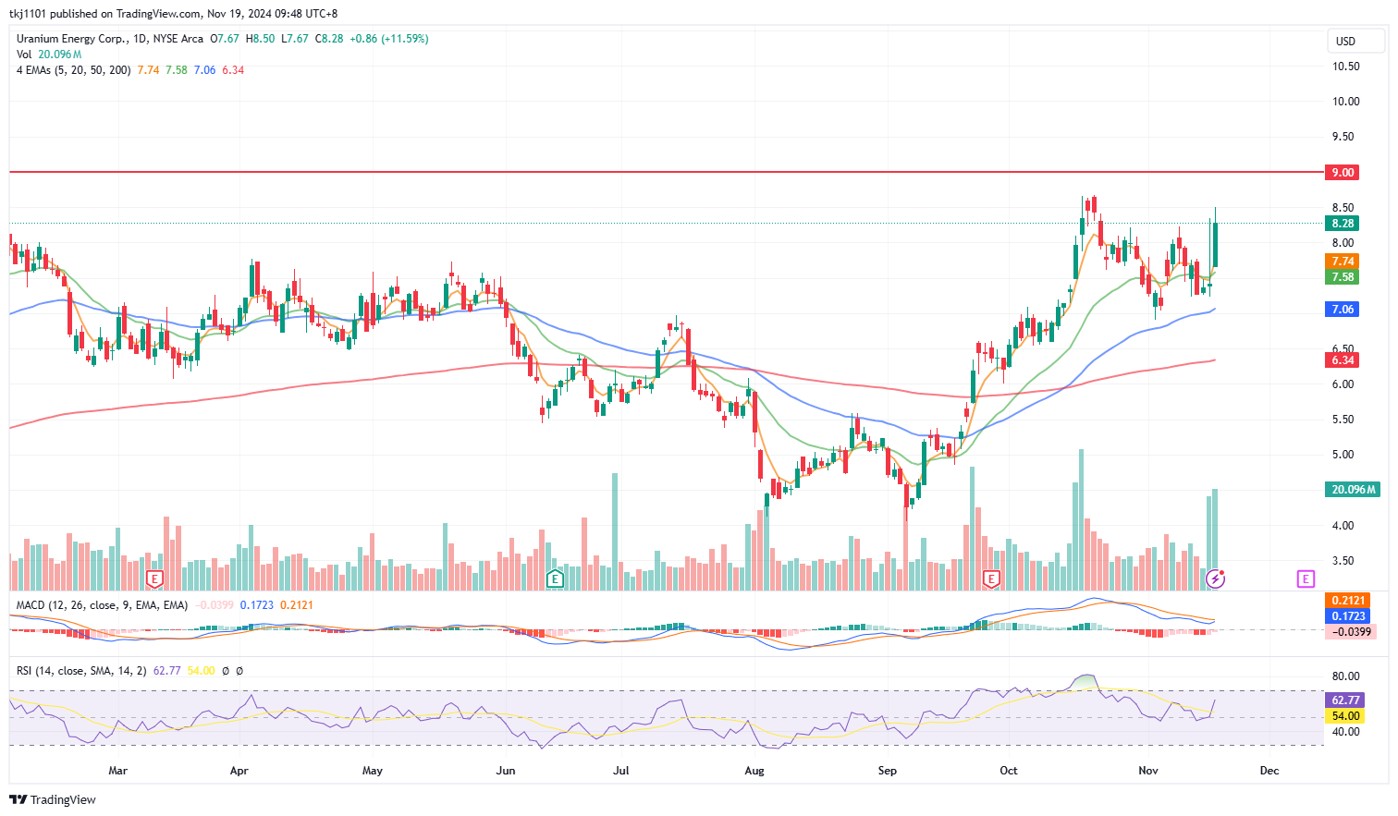
Task: Click the purple 62.77 RSI value label
Action: [x=1344, y=700]
